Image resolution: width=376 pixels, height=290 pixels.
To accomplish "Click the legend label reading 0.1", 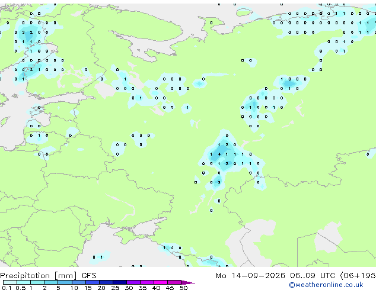I will (7, 288).
